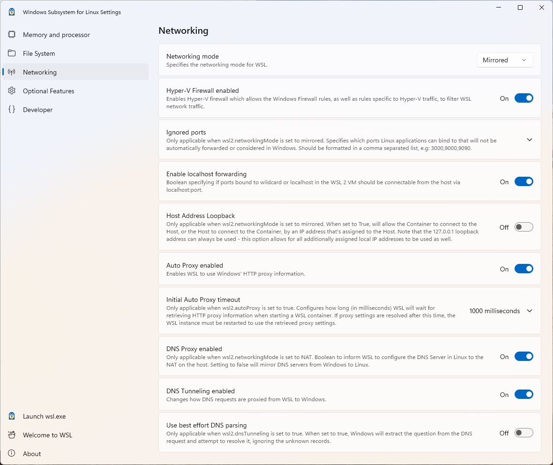Expand the Ignored ports setting

[x=530, y=140]
